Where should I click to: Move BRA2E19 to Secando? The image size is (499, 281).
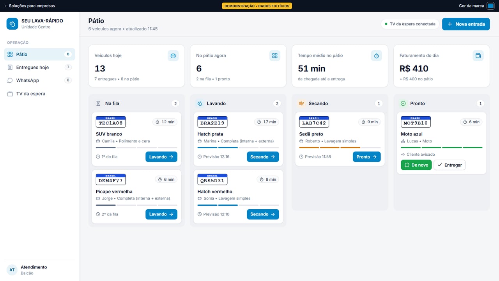tap(263, 157)
